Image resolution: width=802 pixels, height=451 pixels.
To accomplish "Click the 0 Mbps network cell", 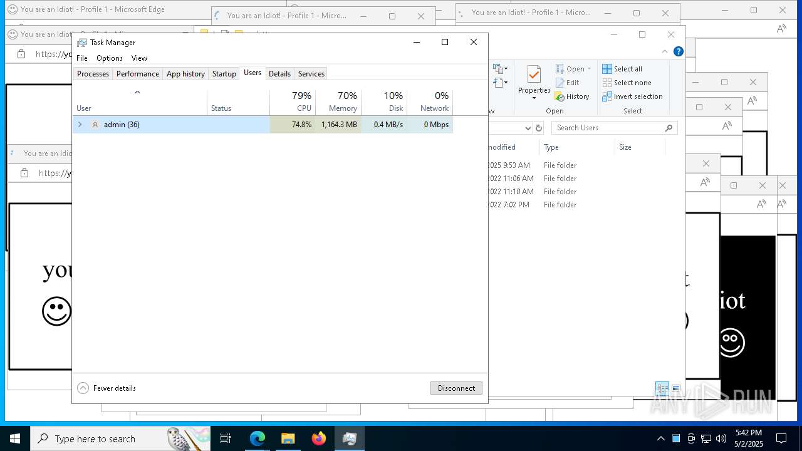I will [x=430, y=125].
